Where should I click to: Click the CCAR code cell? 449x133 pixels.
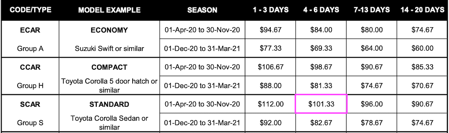pyautogui.click(x=30, y=67)
